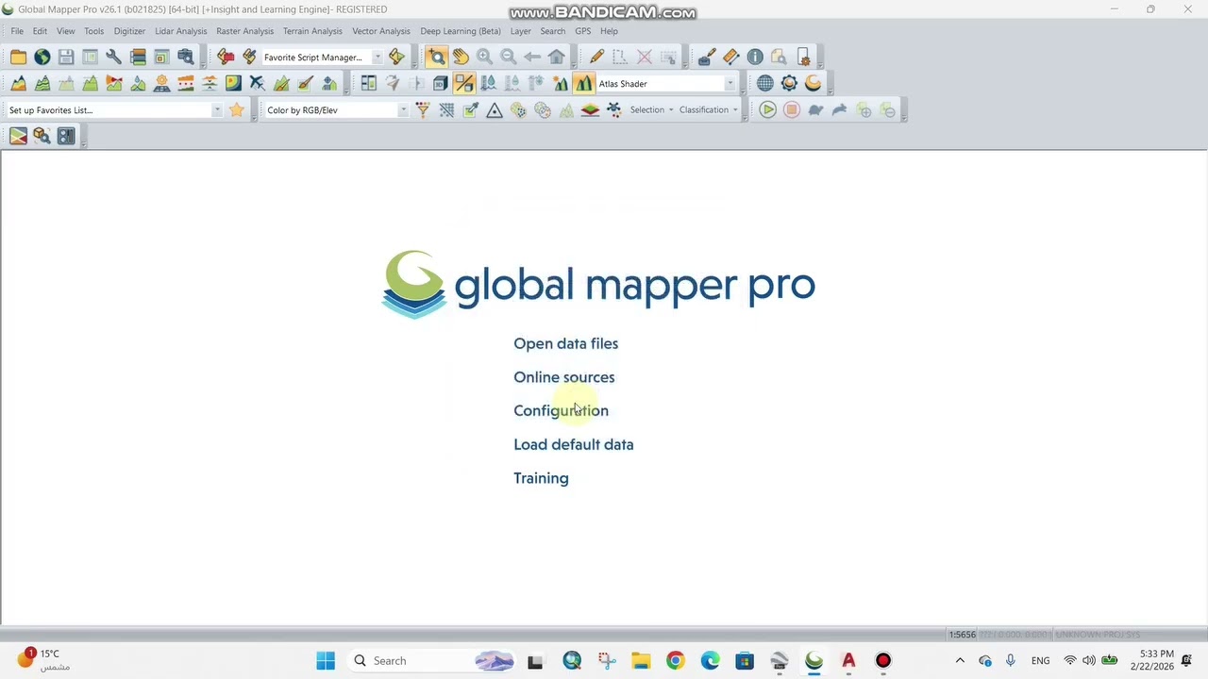Screen dimensions: 1208x679
Task: Click the Online sources link
Action: (x=564, y=377)
